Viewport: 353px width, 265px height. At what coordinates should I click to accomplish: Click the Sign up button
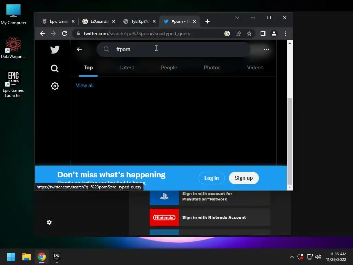(244, 178)
